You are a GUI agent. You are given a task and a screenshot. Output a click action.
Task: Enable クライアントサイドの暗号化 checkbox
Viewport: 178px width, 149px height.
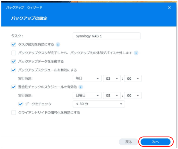pyautogui.click(x=14, y=113)
